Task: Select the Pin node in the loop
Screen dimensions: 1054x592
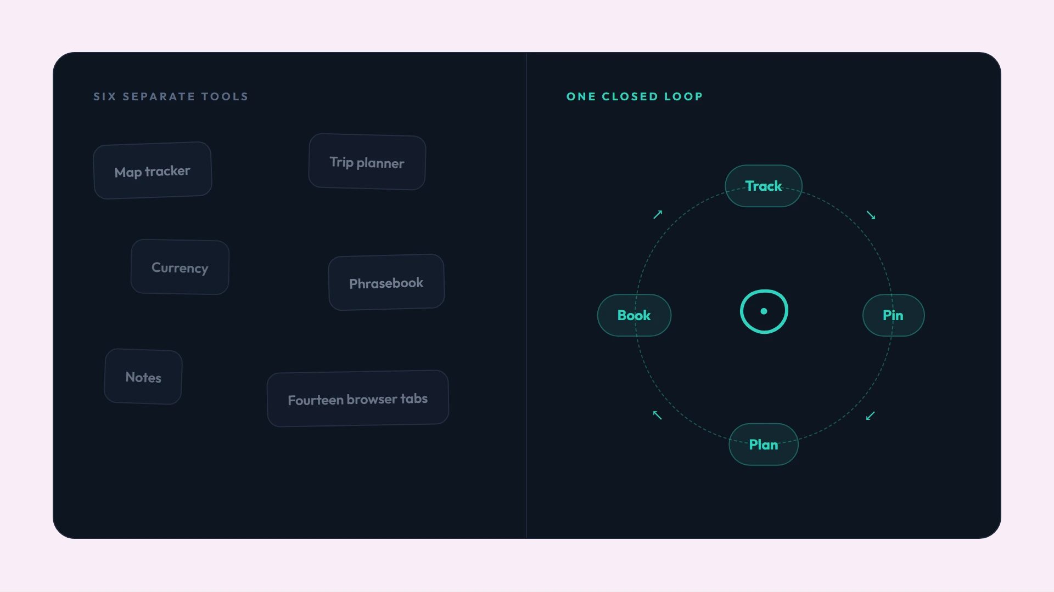Action: click(893, 315)
